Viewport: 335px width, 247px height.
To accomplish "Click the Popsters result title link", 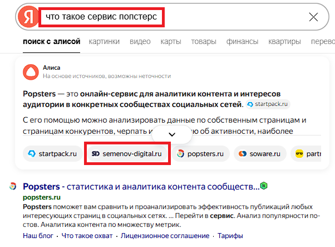I will 141,187.
